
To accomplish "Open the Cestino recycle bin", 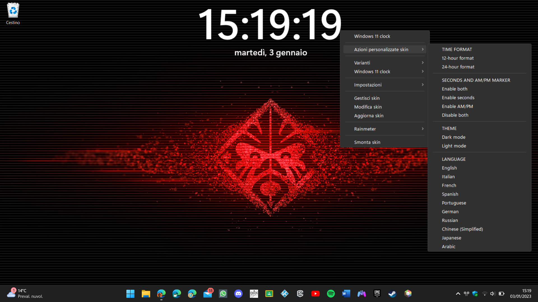I will click(13, 11).
